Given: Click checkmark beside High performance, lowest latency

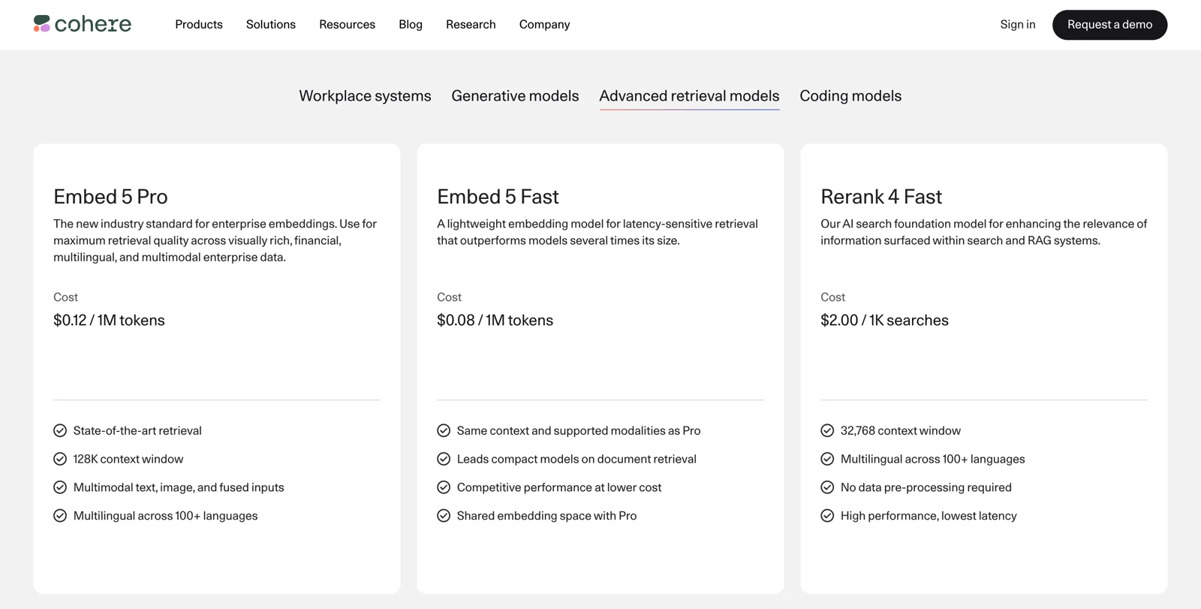Looking at the screenshot, I should click(827, 516).
